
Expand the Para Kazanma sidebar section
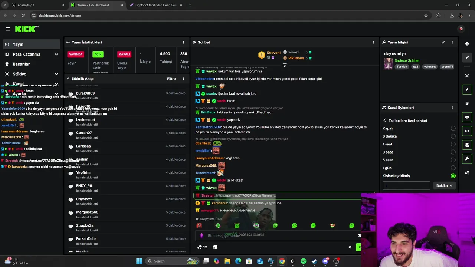(x=56, y=54)
